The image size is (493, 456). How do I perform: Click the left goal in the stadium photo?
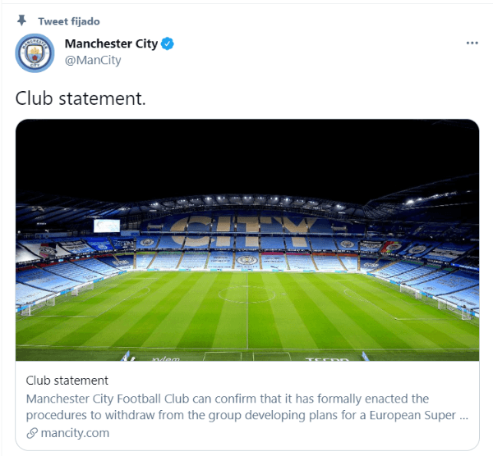[38, 306]
